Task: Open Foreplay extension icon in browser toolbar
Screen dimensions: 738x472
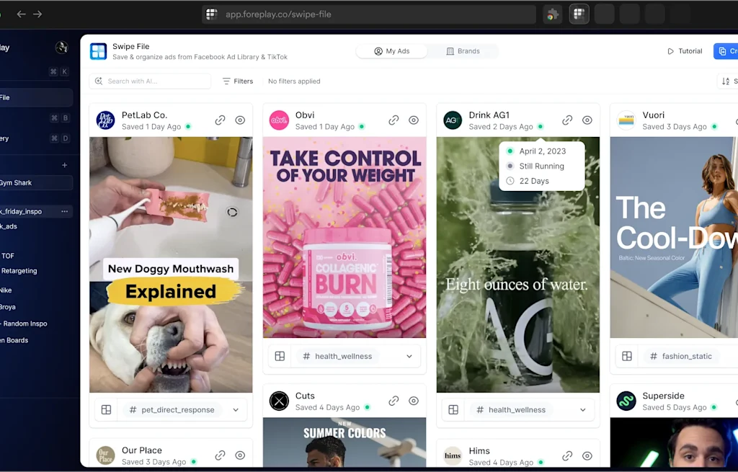Action: click(x=579, y=14)
